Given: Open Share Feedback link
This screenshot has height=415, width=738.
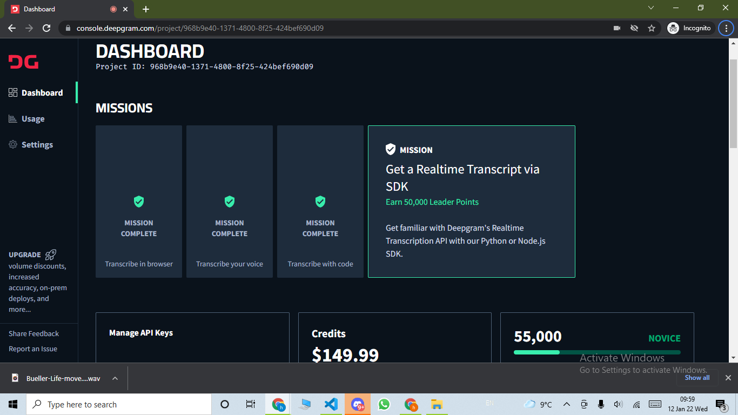Looking at the screenshot, I should [x=33, y=333].
